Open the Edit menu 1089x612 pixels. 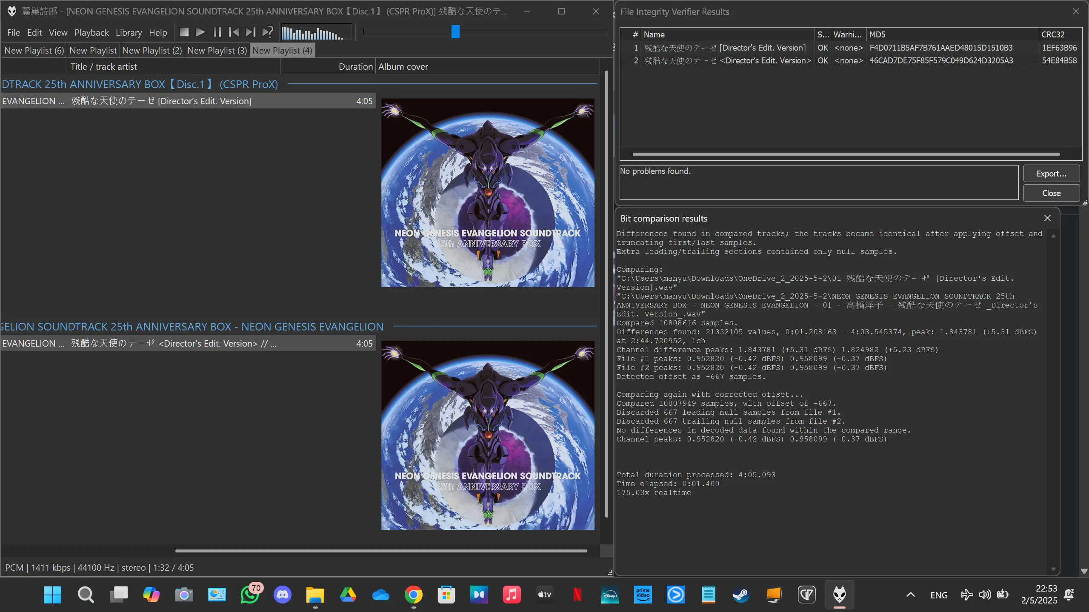pyautogui.click(x=34, y=33)
